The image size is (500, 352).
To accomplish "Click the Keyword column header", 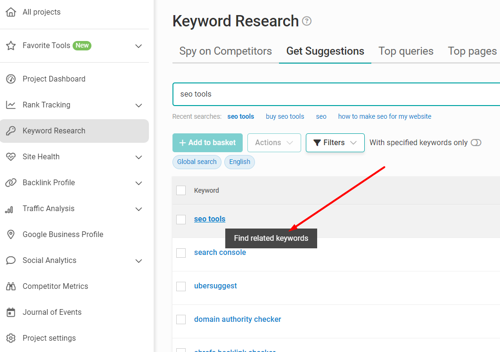I will coord(206,191).
